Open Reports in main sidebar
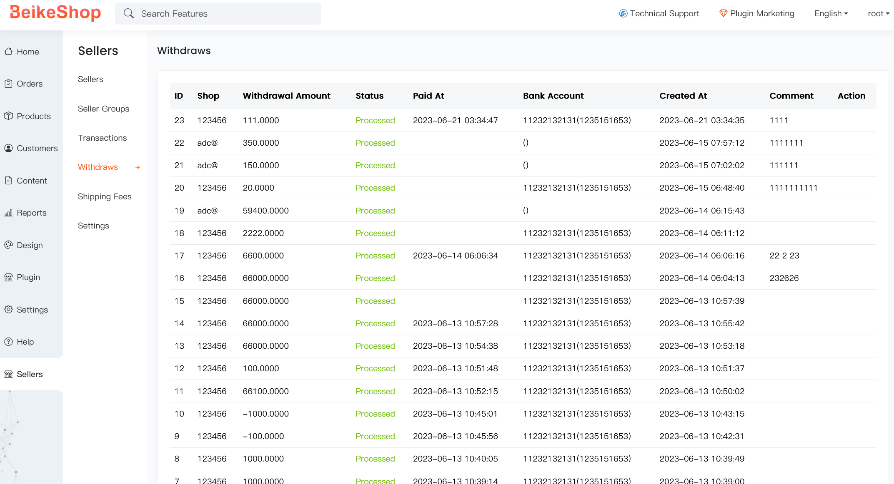The width and height of the screenshot is (894, 484). coord(32,213)
